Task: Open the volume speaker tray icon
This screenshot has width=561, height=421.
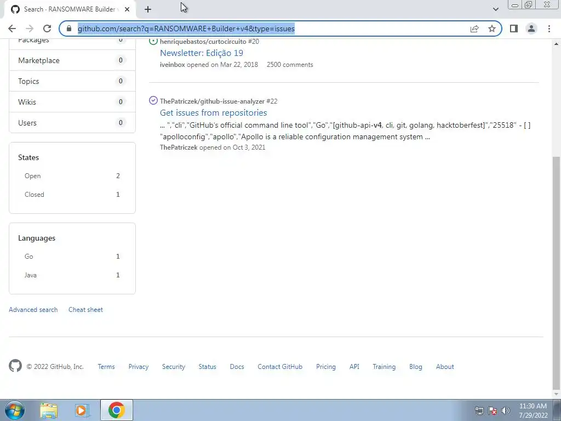Action: 506,411
